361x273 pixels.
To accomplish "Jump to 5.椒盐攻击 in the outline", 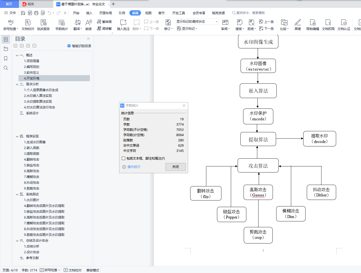I will click(x=32, y=165).
